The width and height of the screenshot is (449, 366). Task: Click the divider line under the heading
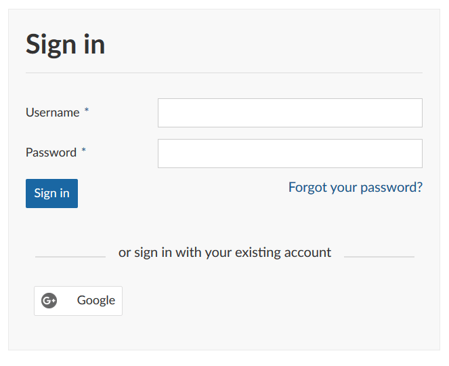[223, 73]
